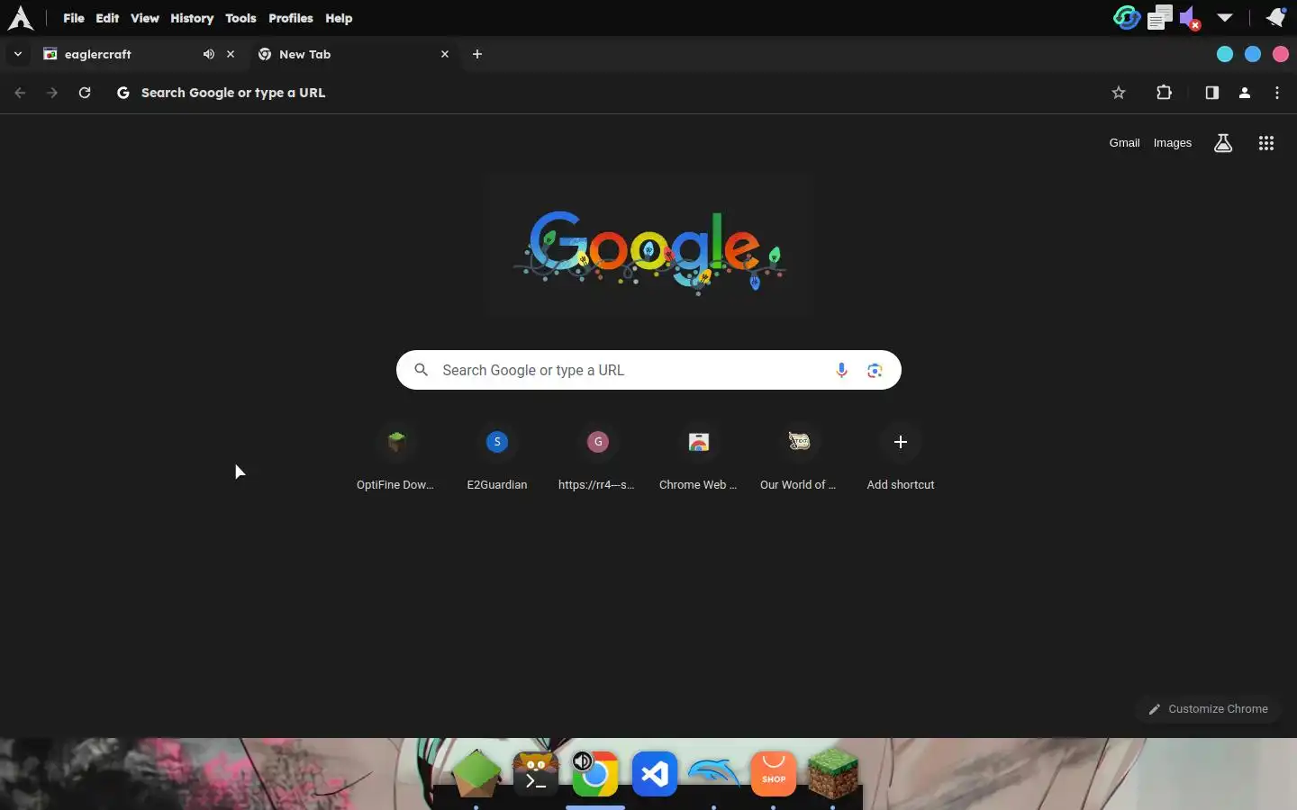This screenshot has height=810, width=1297.
Task: Open a new tab with plus button
Action: pos(477,54)
